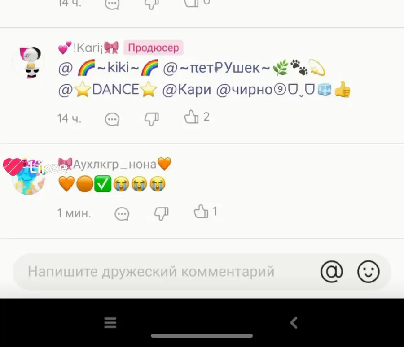The width and height of the screenshot is (404, 347).
Task: Reply to the Аухлкгр_нона comment
Action: pyautogui.click(x=122, y=214)
